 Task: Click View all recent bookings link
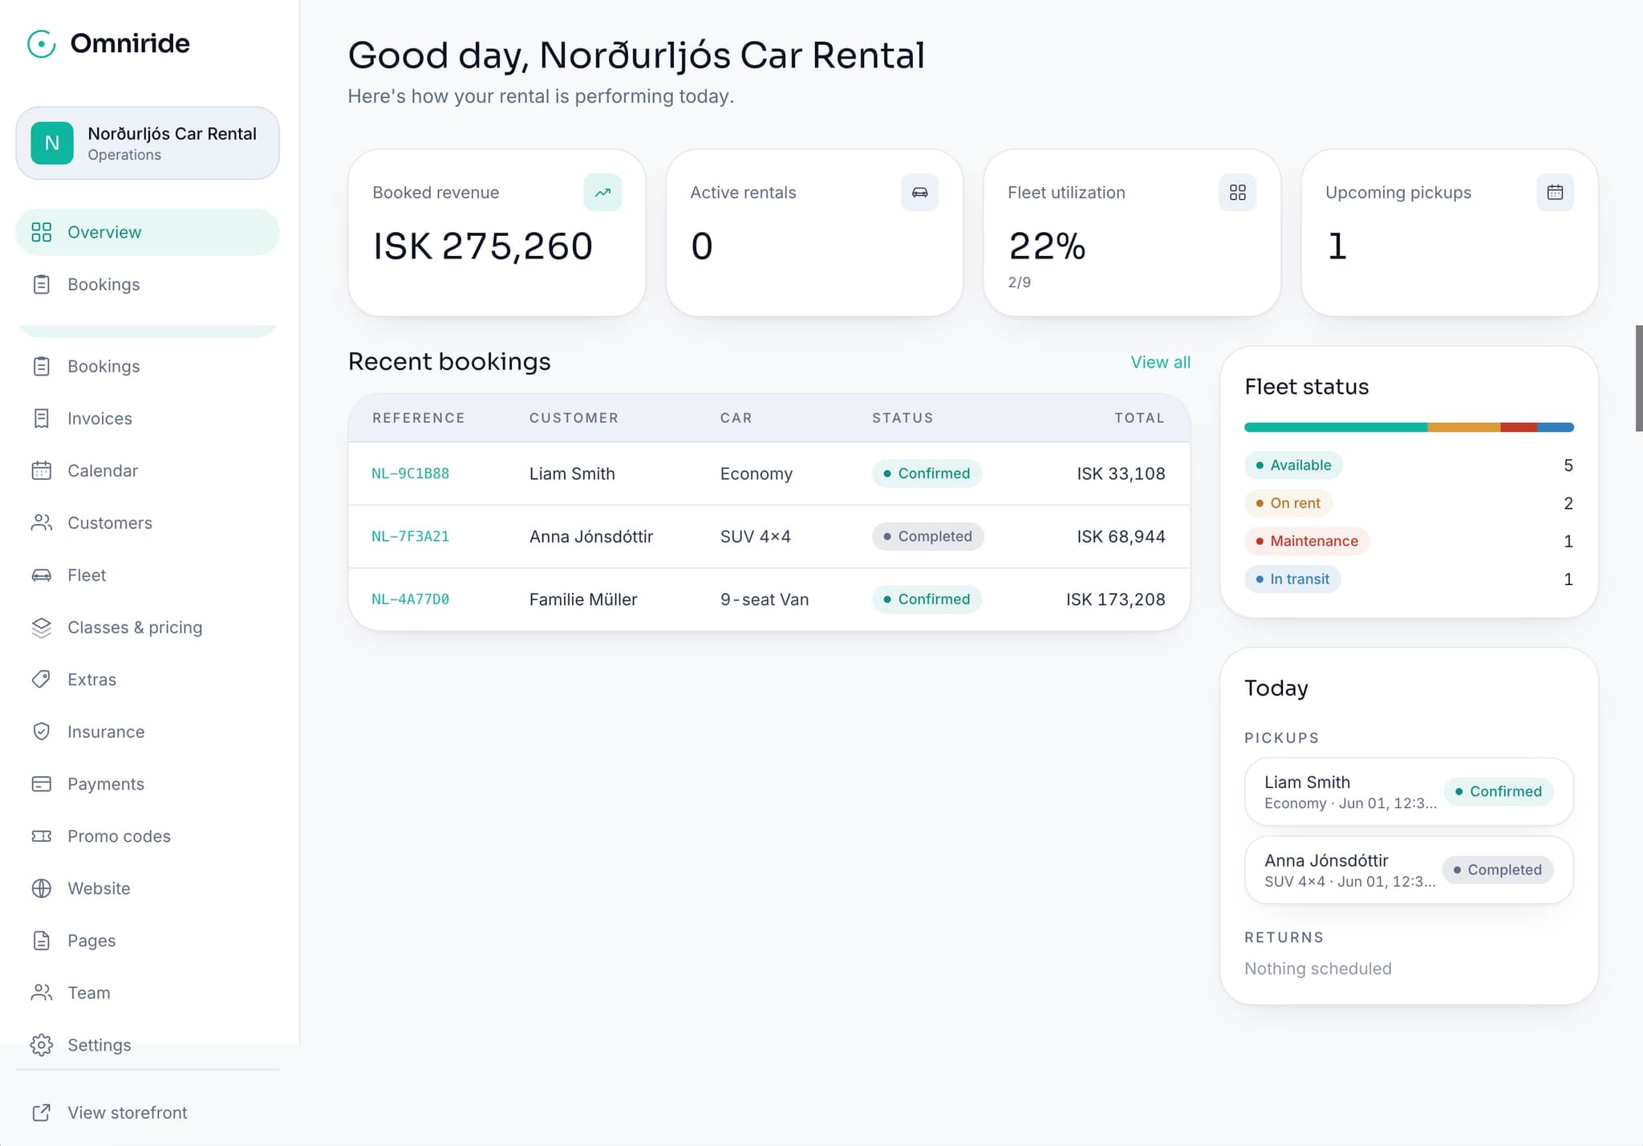pyautogui.click(x=1160, y=362)
